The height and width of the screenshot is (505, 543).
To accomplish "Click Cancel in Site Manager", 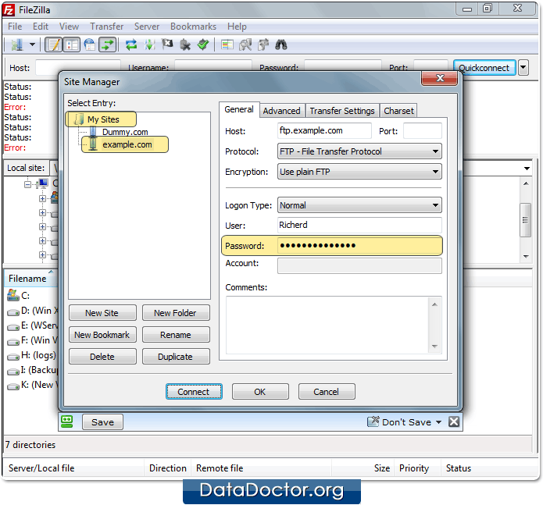I will (x=327, y=392).
